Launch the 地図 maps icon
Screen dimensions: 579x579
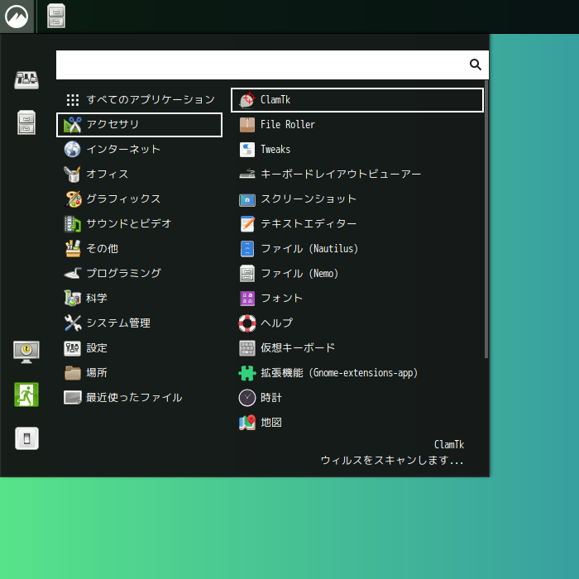point(247,423)
